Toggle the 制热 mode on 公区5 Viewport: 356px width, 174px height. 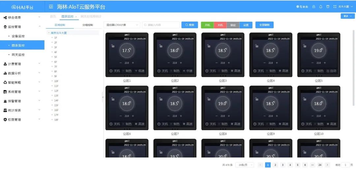pos(318,71)
